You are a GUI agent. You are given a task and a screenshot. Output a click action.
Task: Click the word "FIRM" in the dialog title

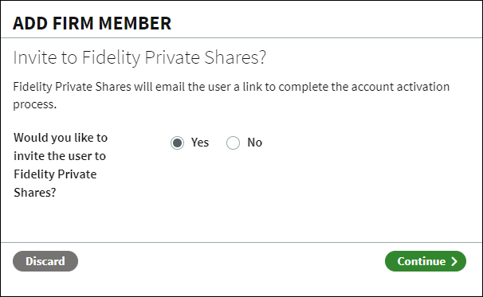pyautogui.click(x=73, y=23)
